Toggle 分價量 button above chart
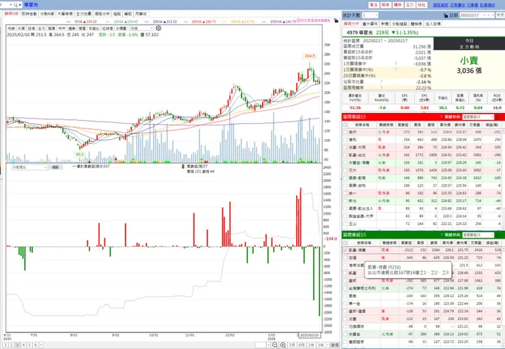 pyautogui.click(x=121, y=29)
